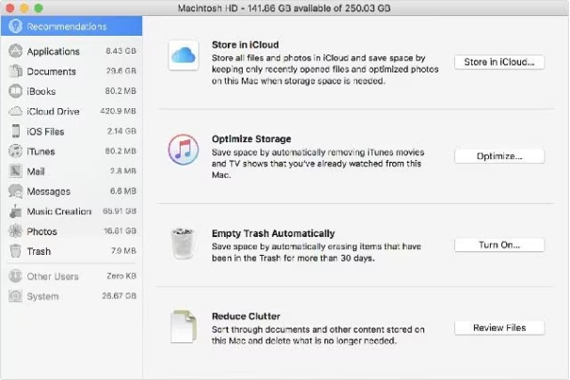Select the Other Users icon
The width and height of the screenshot is (570, 380).
16,276
